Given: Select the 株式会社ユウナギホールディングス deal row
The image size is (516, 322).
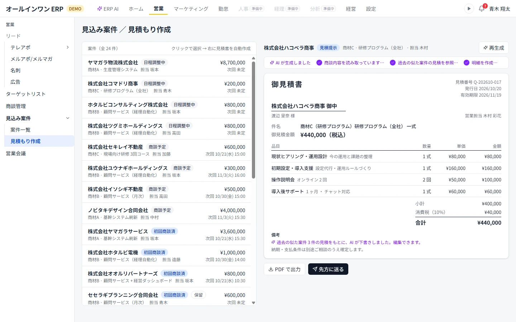Looking at the screenshot, I should click(167, 171).
